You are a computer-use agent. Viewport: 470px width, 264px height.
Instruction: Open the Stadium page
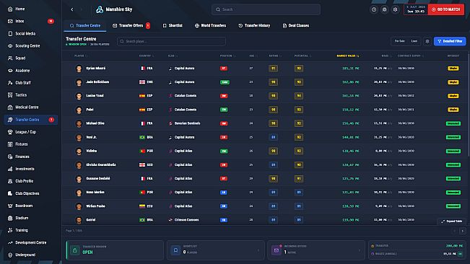coord(30,218)
